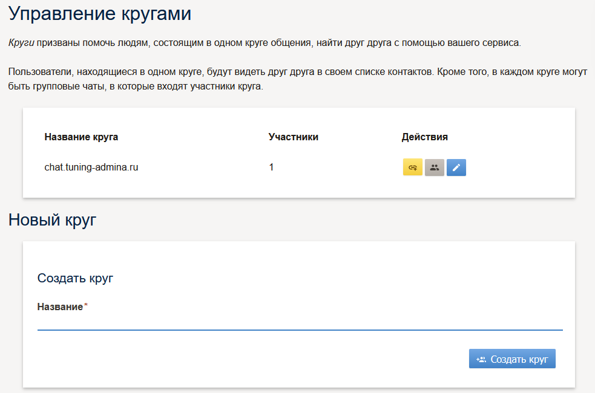595x393 pixels.
Task: Click the 'Название' field label
Action: pyautogui.click(x=60, y=307)
